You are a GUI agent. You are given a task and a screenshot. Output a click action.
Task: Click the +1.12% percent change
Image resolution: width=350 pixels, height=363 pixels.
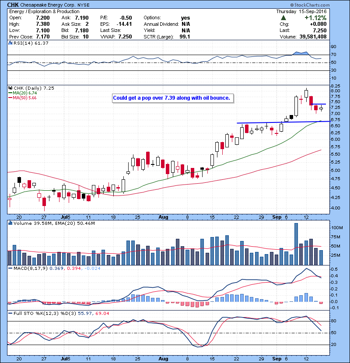tap(315, 18)
